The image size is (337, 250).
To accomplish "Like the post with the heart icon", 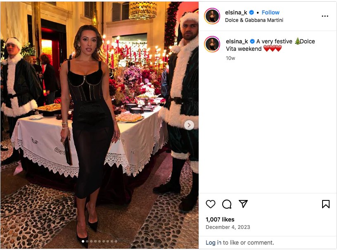I will pyautogui.click(x=210, y=204).
